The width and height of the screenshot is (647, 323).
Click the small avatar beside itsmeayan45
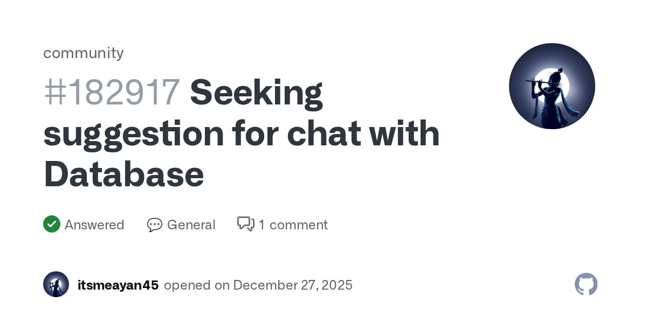(56, 284)
